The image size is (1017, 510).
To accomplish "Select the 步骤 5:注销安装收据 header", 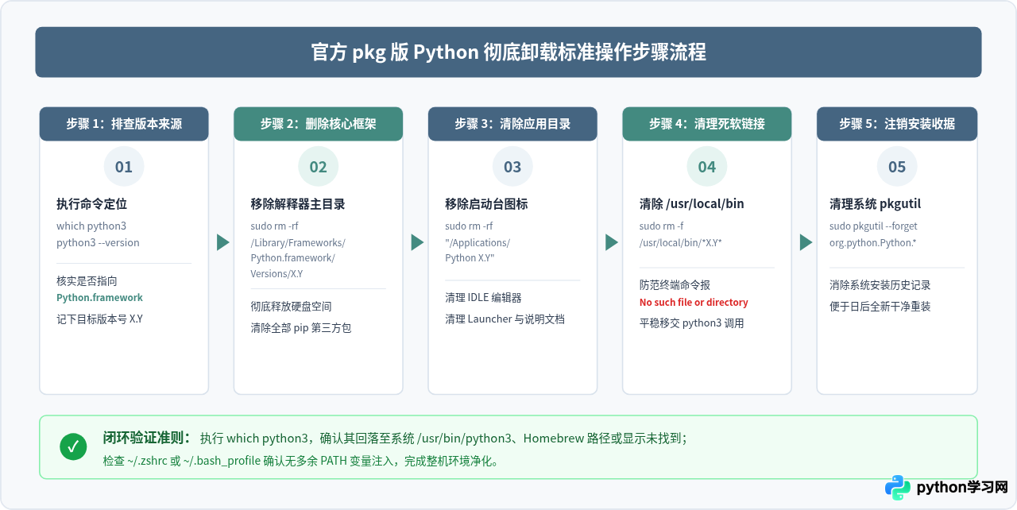I will tap(897, 124).
